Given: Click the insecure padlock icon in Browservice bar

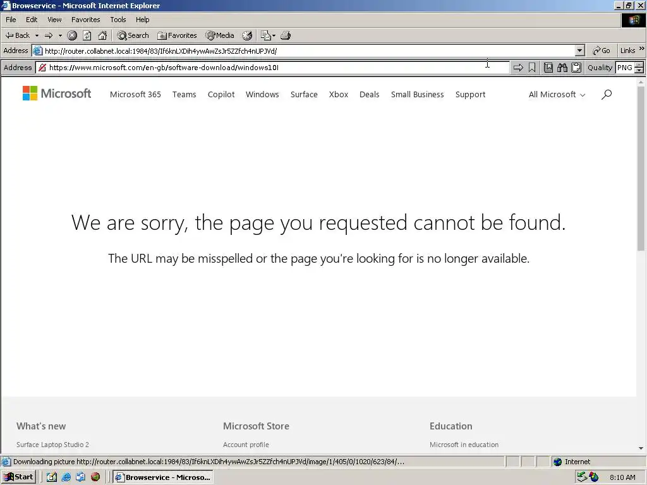Looking at the screenshot, I should coord(42,68).
